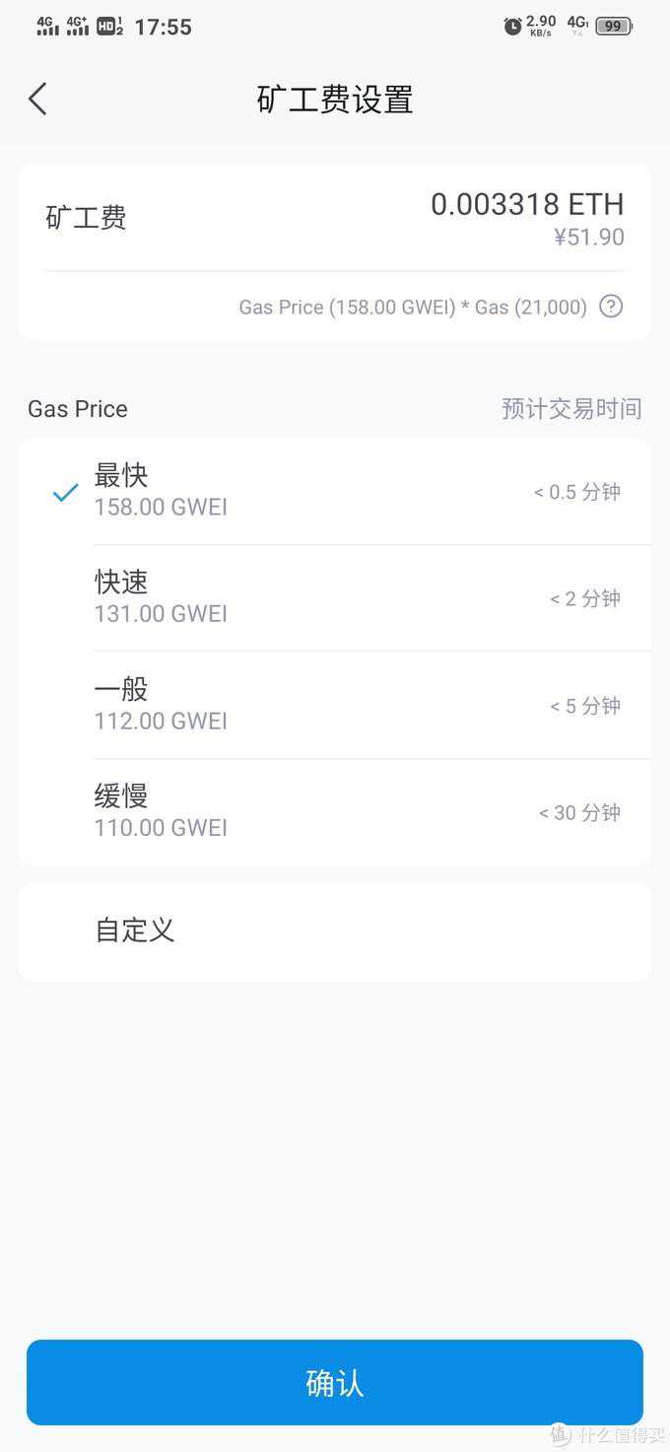Tap the first 4G signal icon
Viewport: 670px width, 1452px height.
[47, 27]
